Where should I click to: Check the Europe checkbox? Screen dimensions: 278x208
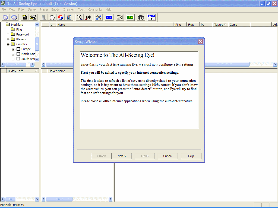click(18, 49)
